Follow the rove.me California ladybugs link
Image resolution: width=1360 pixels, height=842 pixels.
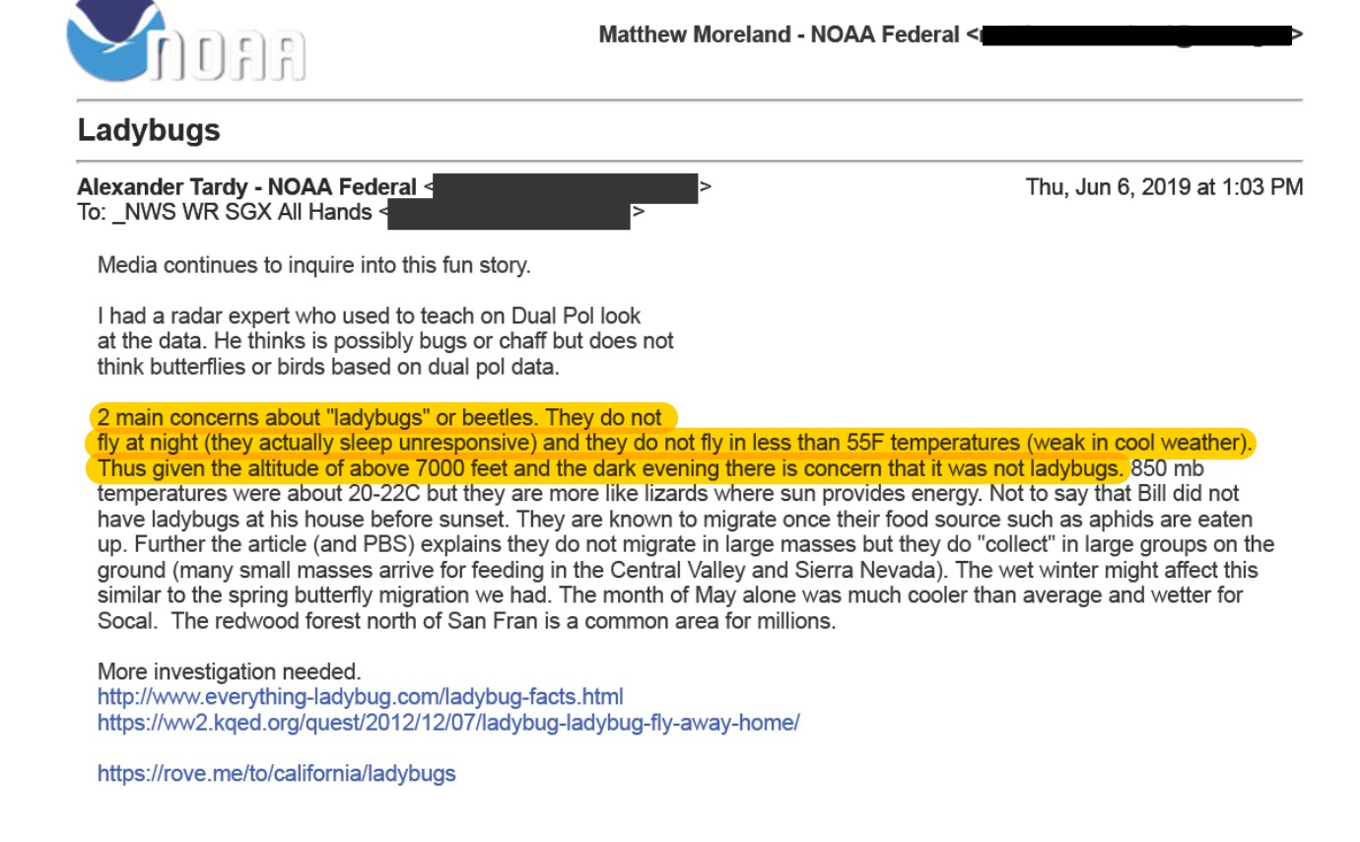pos(276,774)
